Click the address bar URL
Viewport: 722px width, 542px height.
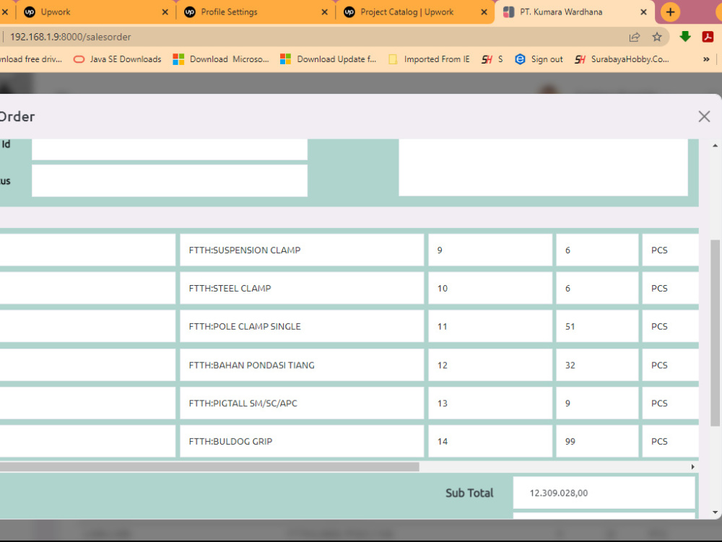coord(71,37)
